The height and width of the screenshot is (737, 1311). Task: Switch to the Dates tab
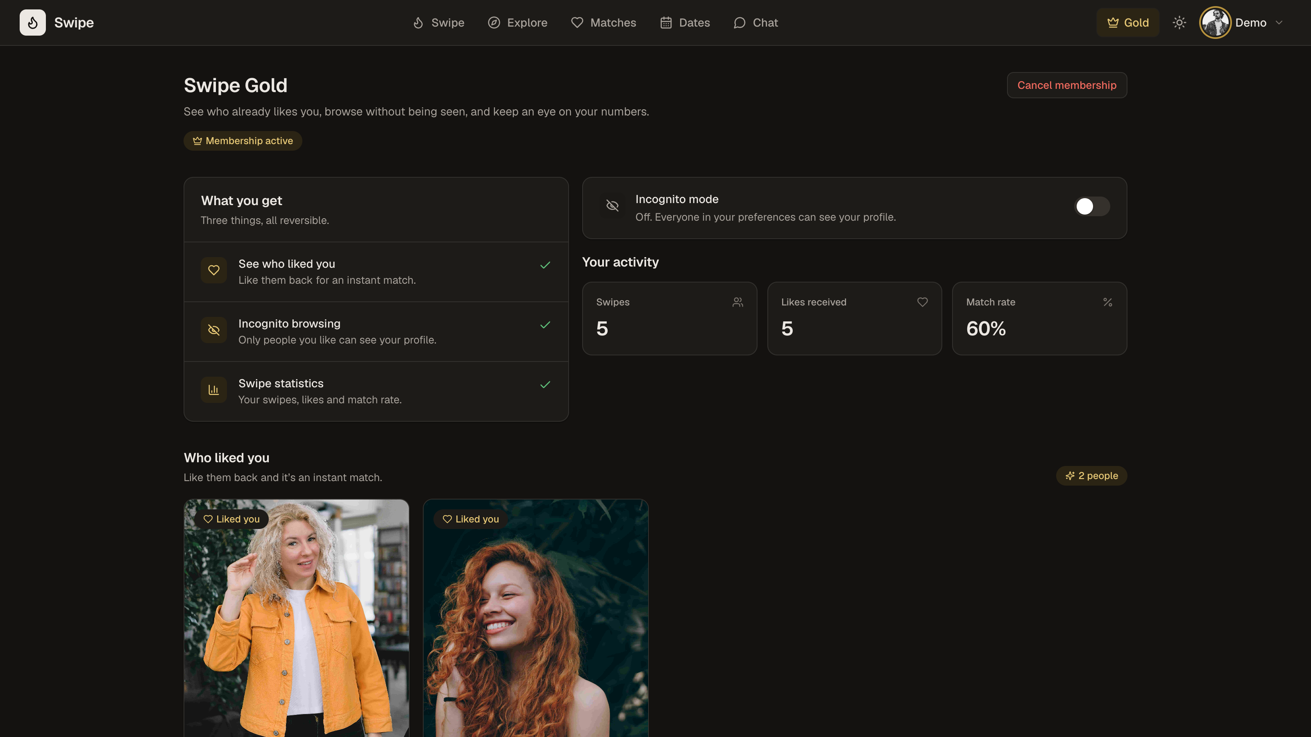[x=685, y=23]
